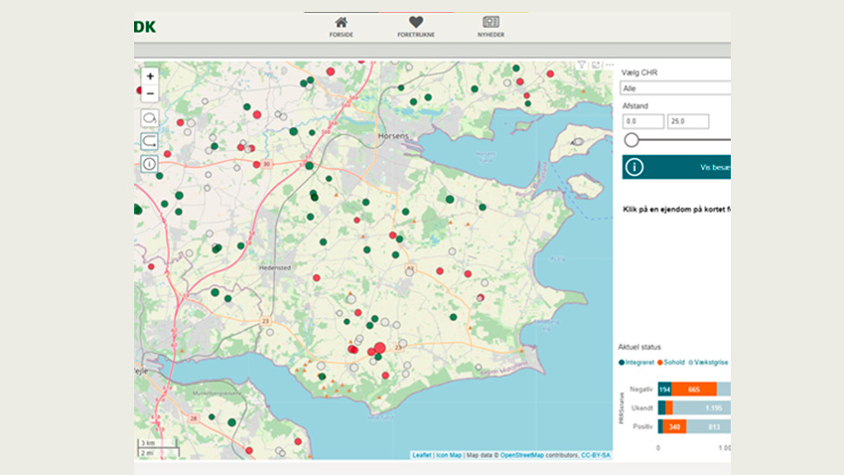
Task: Click the Hedensted town label on map
Action: click(x=274, y=267)
